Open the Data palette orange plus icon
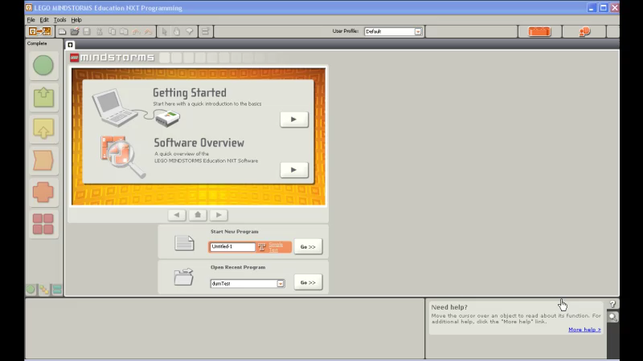Image resolution: width=643 pixels, height=361 pixels. 43,193
